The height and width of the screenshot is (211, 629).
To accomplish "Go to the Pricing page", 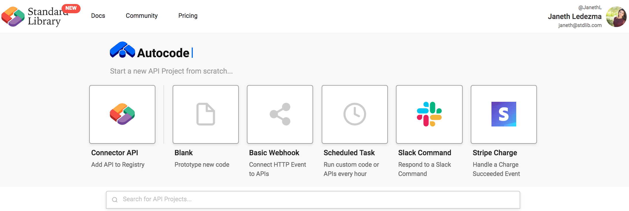I will (x=188, y=16).
